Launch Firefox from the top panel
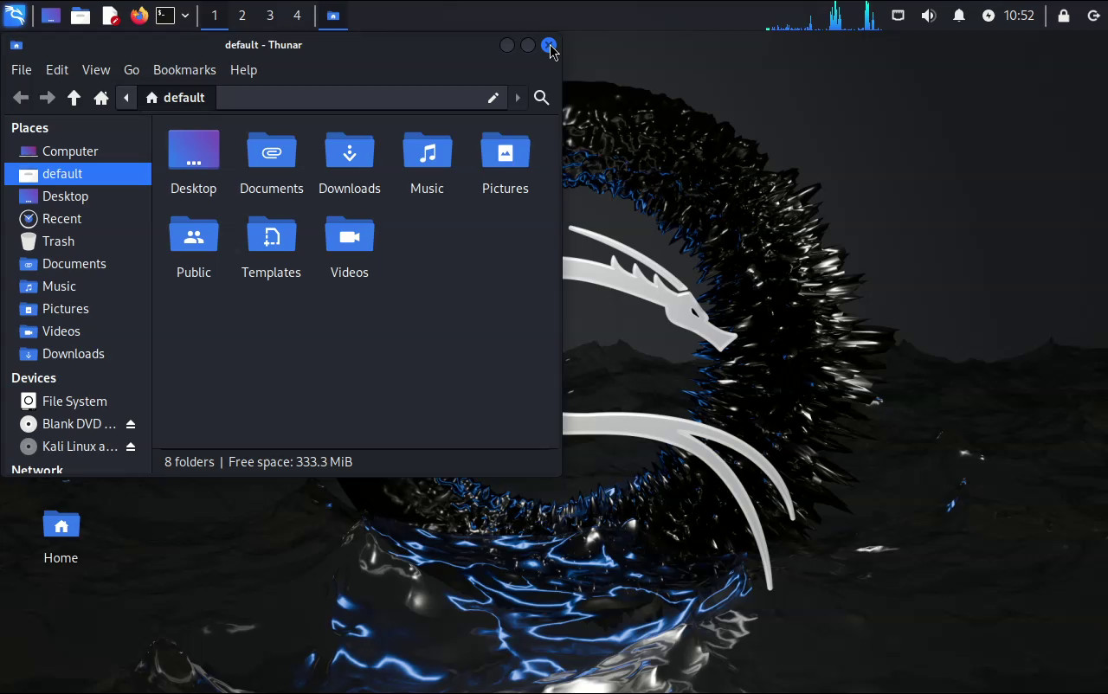Screen dimensions: 1108x694 139,16
